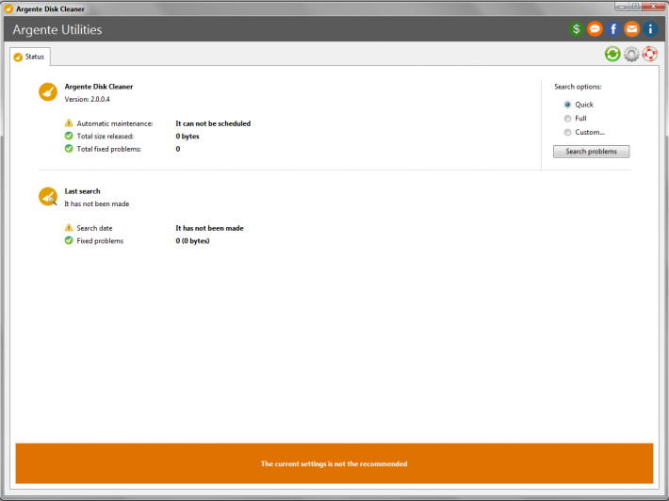Click the 'Total size released:' label

(x=105, y=137)
